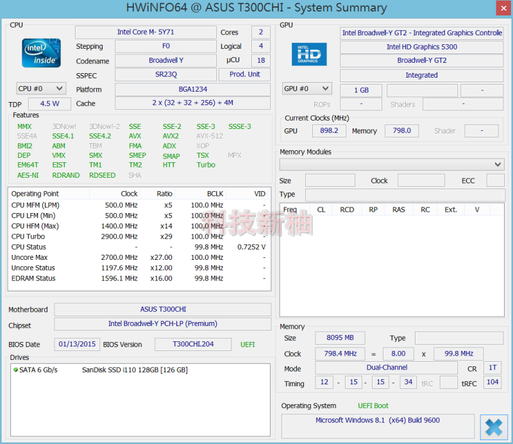
Task: Open the CPU #0 selector dropdown
Action: [x=41, y=89]
